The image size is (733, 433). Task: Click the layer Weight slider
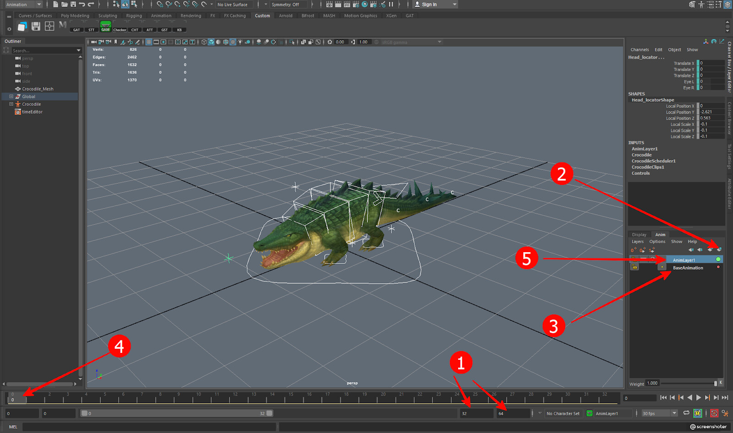point(688,383)
